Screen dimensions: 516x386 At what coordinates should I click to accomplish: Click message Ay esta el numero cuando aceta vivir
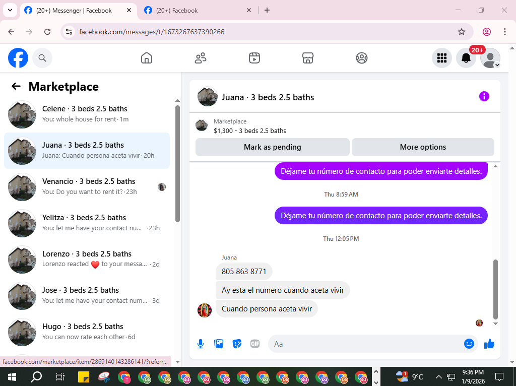283,290
